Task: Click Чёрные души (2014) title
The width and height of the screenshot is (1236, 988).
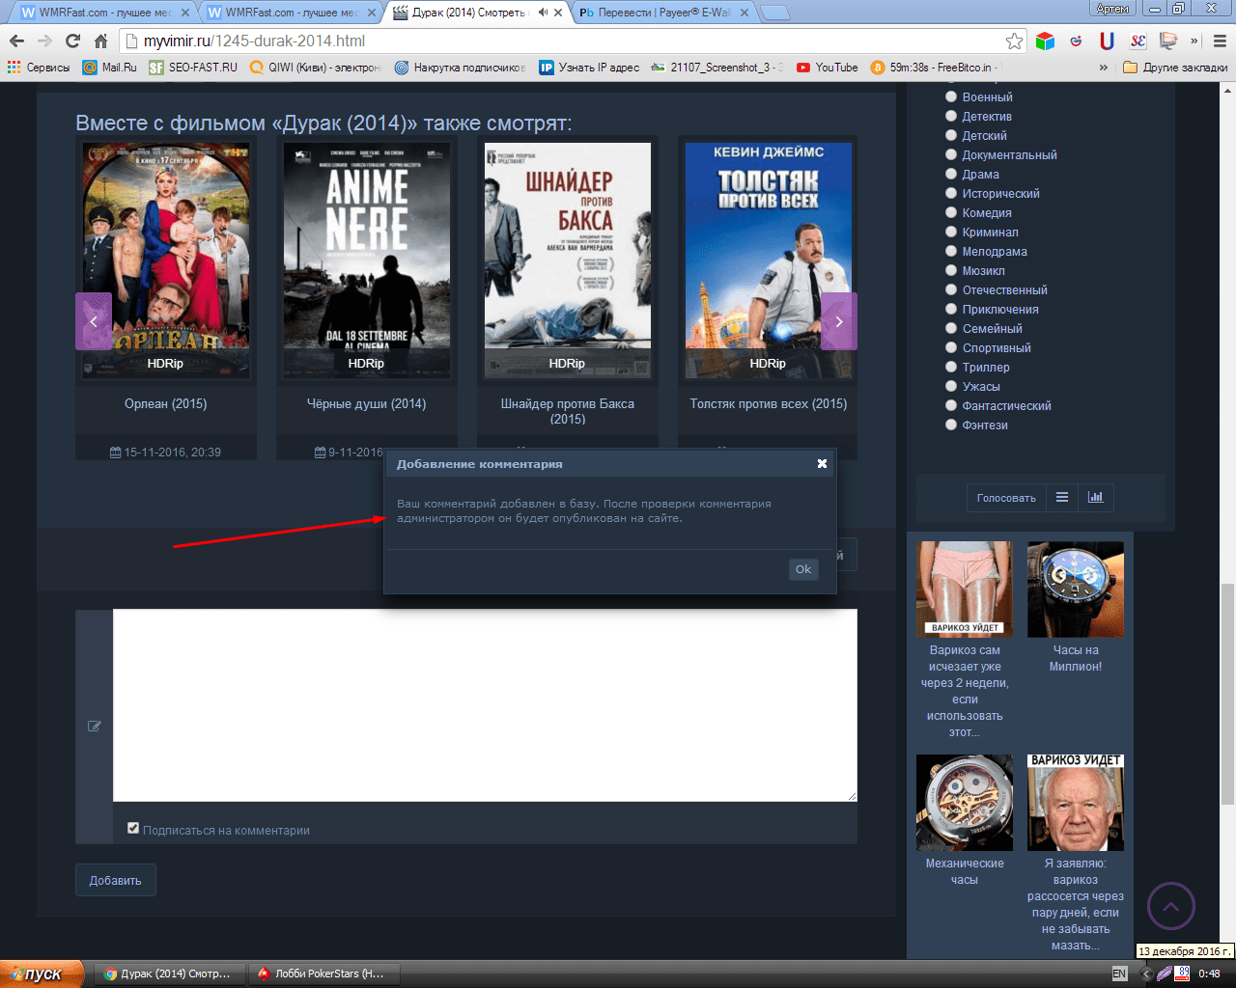Action: point(367,403)
